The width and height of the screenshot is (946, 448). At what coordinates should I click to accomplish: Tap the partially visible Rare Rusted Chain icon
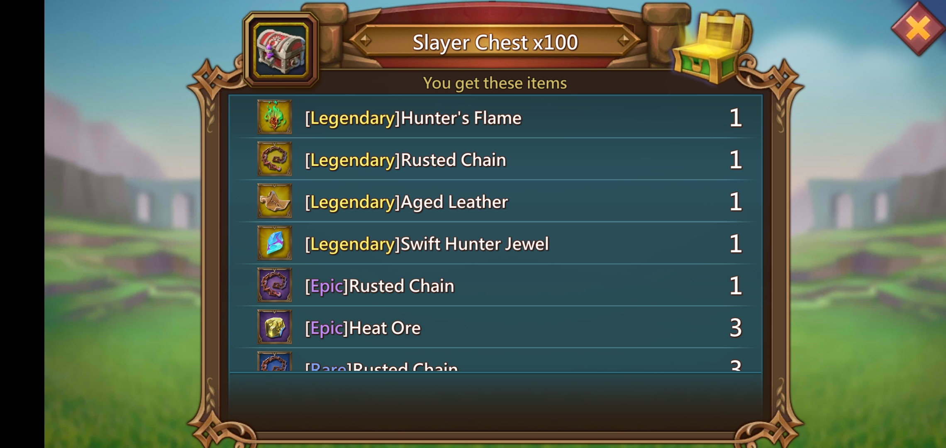(x=274, y=361)
